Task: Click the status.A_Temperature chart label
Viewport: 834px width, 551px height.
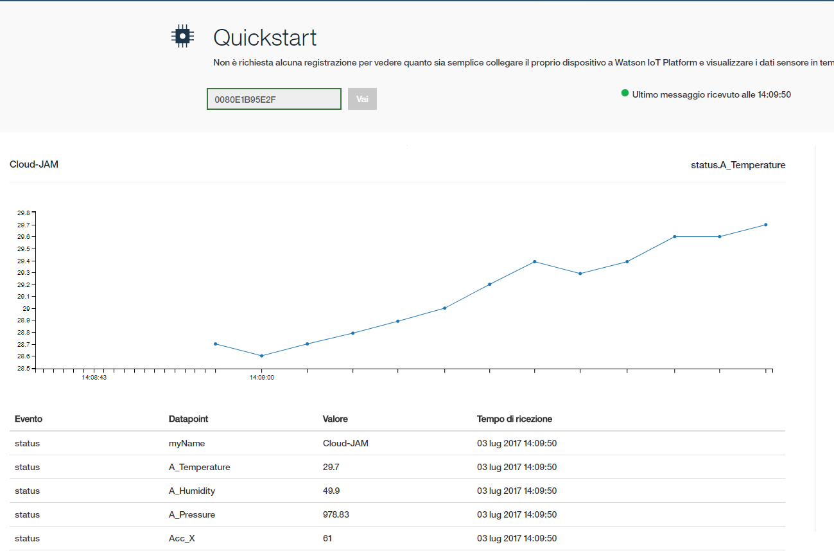Action: pyautogui.click(x=738, y=165)
